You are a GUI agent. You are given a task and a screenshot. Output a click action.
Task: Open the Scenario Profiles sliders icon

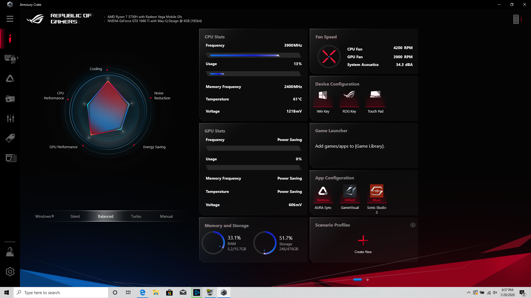coord(10,118)
